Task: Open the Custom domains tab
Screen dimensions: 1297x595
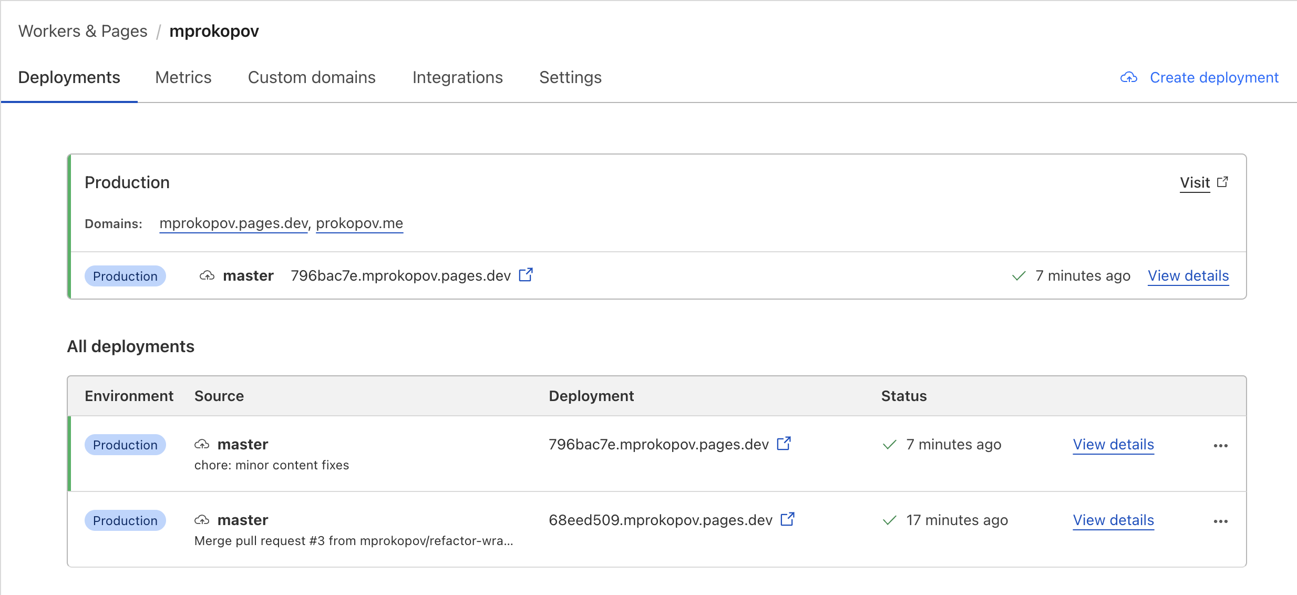Action: (x=312, y=78)
